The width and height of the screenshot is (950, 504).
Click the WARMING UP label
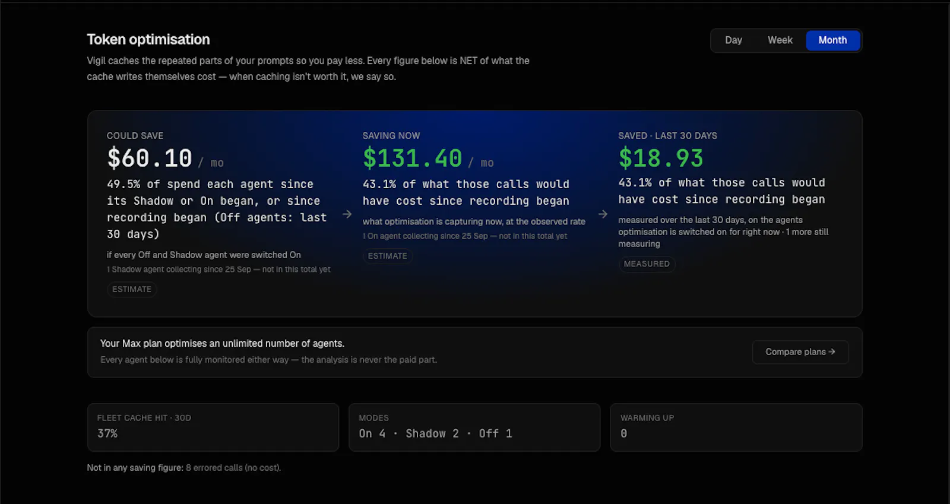coord(647,418)
